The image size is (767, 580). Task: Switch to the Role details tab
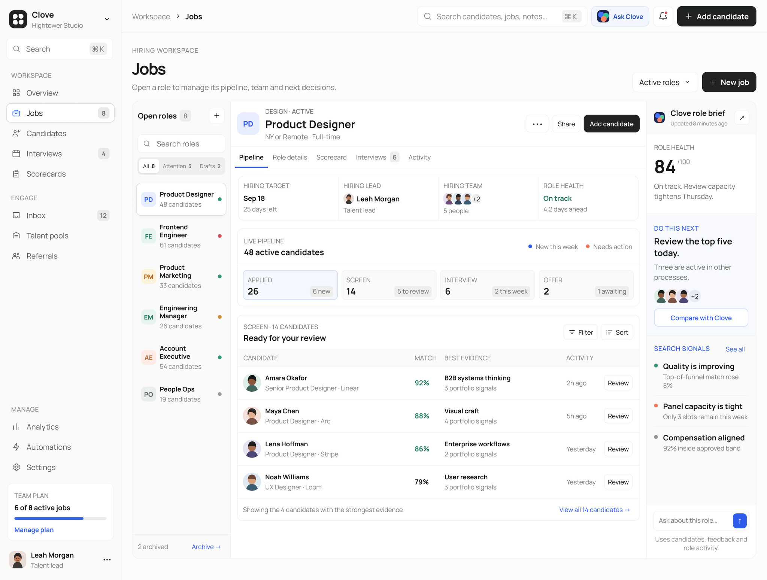tap(290, 157)
